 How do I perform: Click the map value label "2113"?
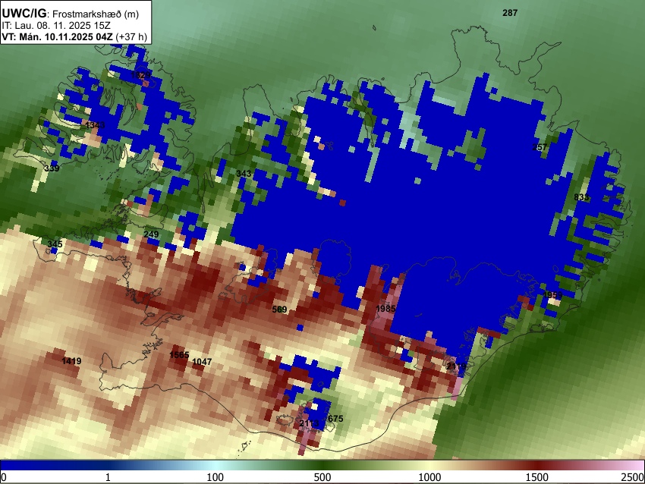pyautogui.click(x=309, y=423)
